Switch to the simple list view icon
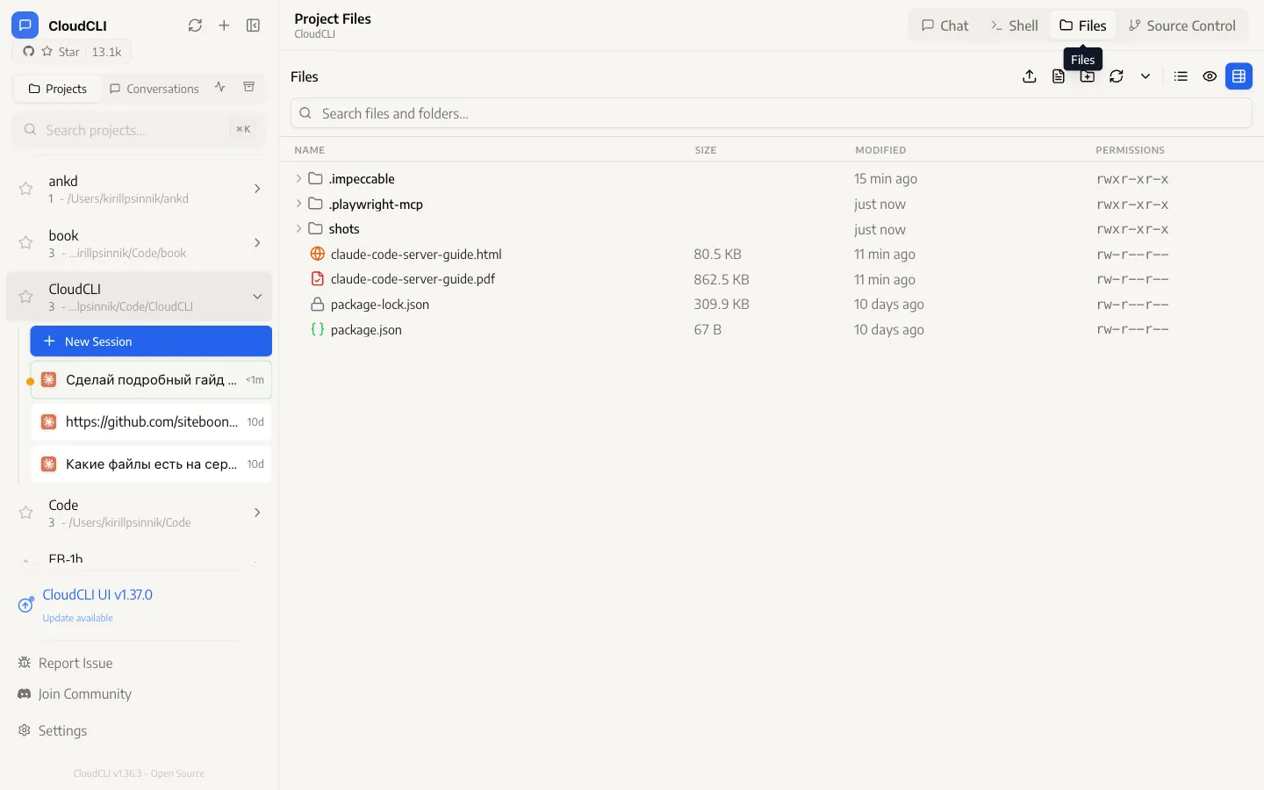Image resolution: width=1264 pixels, height=790 pixels. (x=1181, y=76)
